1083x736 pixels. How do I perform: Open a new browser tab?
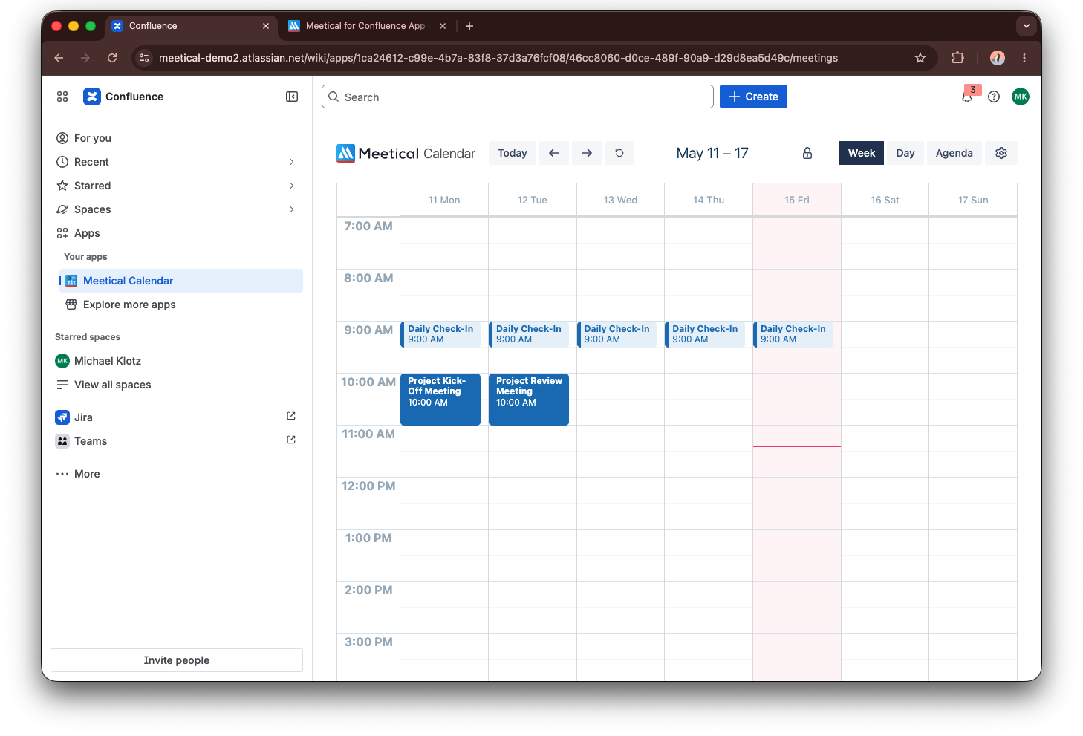469,26
